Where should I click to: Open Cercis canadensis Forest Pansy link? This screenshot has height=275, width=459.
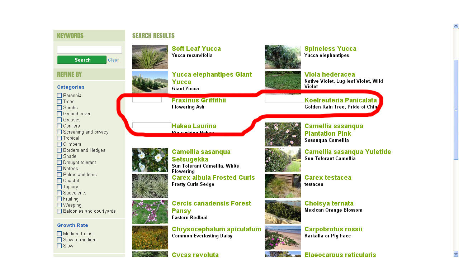coord(211,207)
